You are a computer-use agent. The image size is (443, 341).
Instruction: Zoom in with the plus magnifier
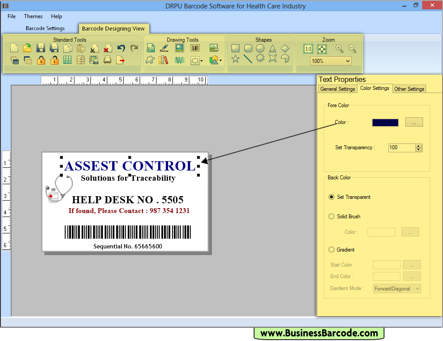point(339,49)
